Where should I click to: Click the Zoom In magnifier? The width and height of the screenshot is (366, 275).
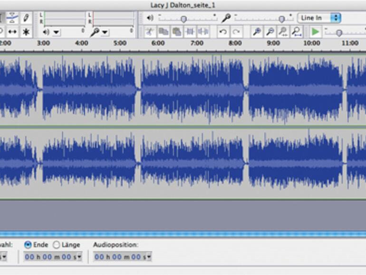(257, 32)
